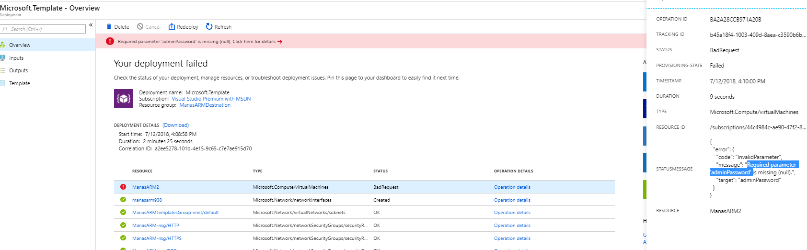Click the green check beside ManasARM-nsg/HTTPS
Viewport: 807px width, 250px height.
(x=123, y=238)
